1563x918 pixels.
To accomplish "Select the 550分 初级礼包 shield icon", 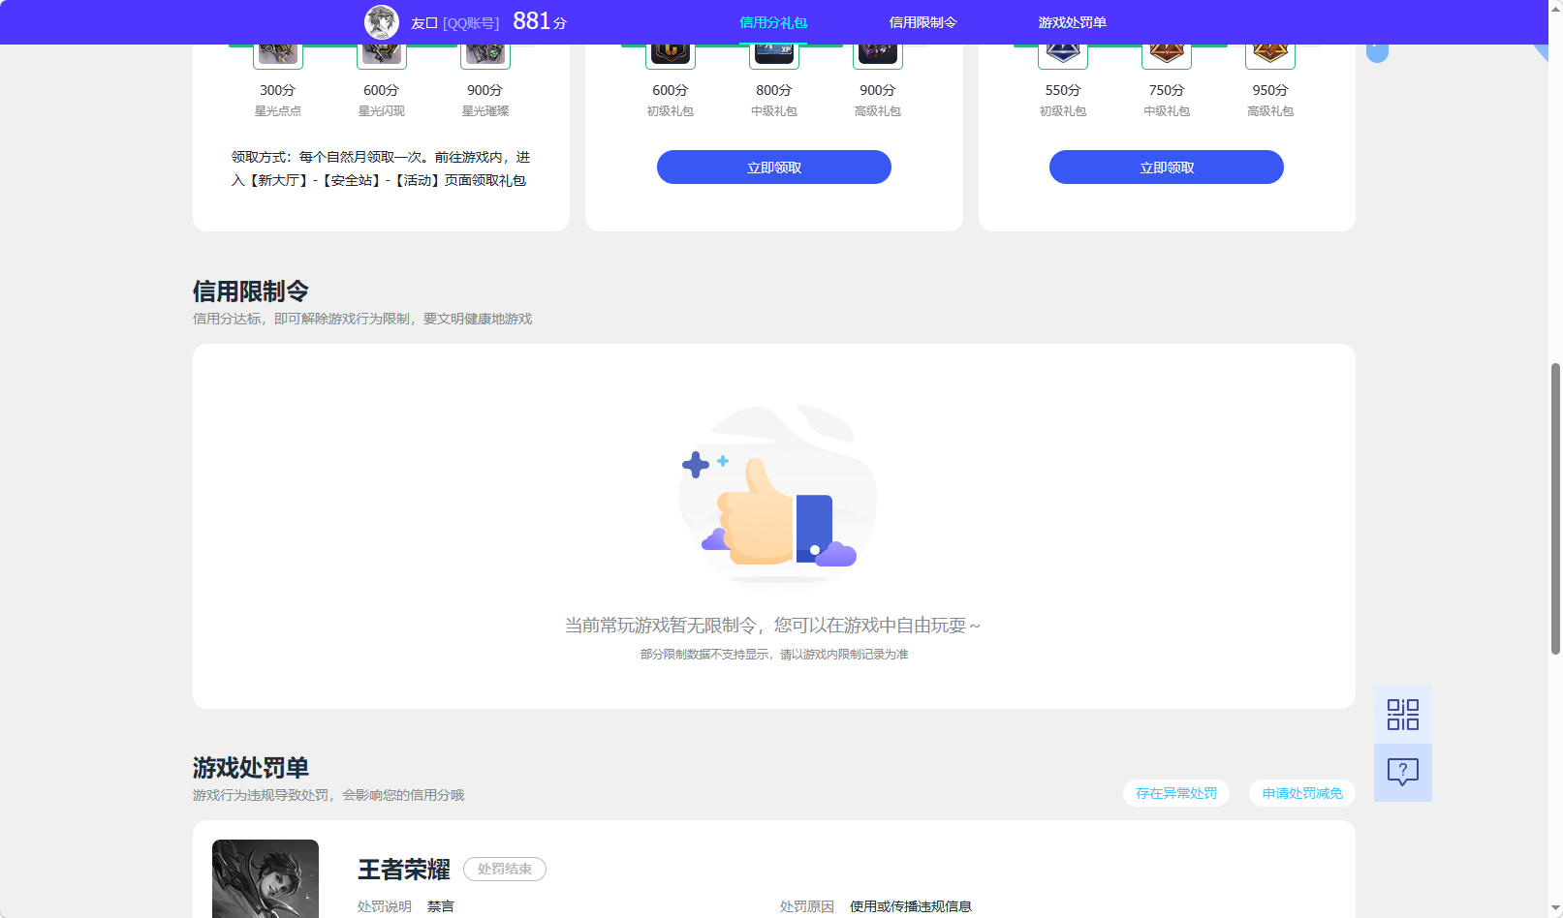I will point(1062,53).
